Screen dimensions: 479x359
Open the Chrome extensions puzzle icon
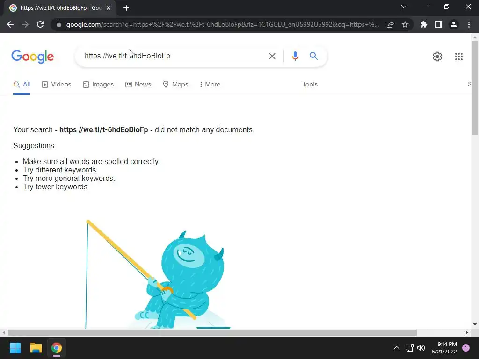pos(423,24)
